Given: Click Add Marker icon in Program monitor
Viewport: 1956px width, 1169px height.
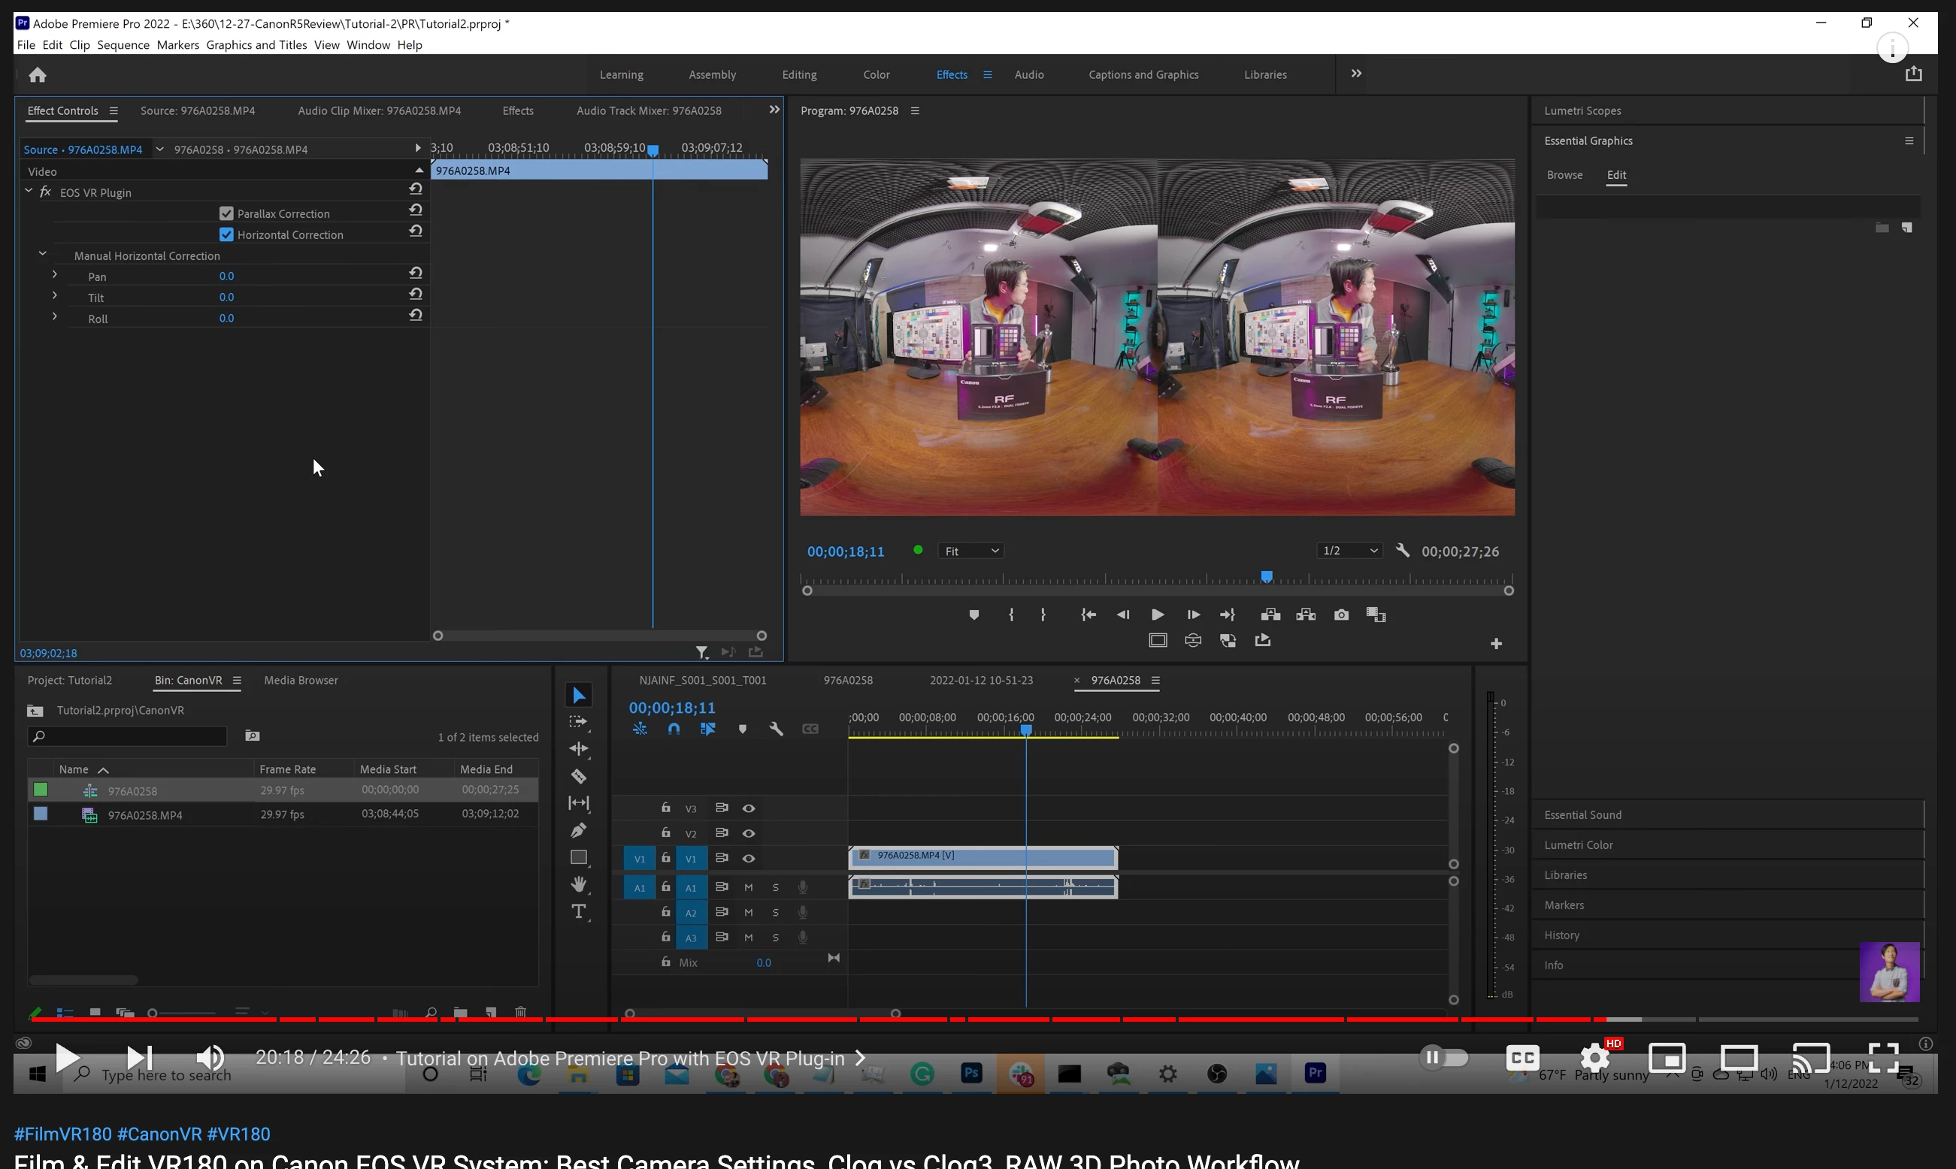Looking at the screenshot, I should click(974, 615).
